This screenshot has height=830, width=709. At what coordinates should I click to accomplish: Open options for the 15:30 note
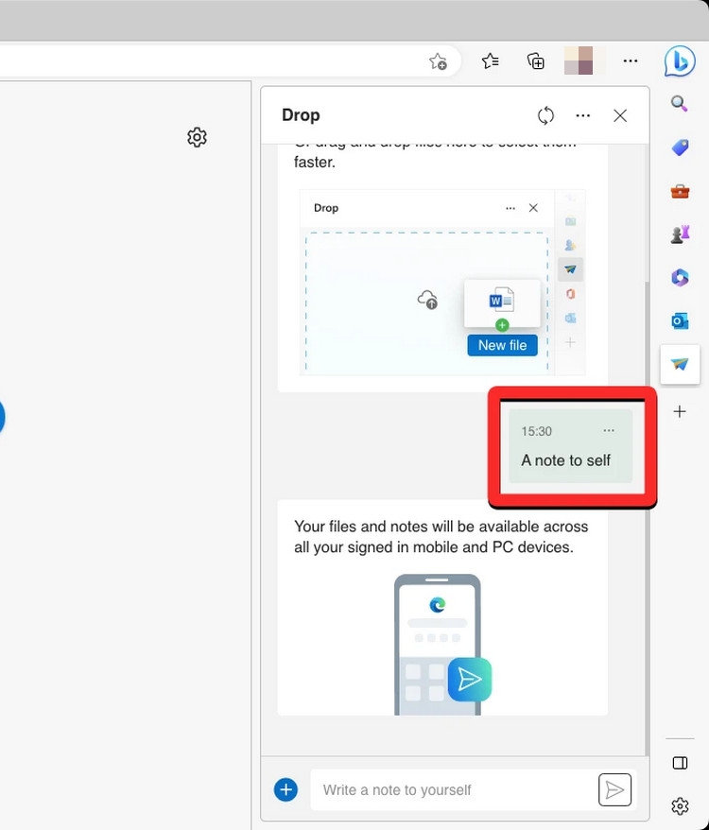tap(609, 430)
